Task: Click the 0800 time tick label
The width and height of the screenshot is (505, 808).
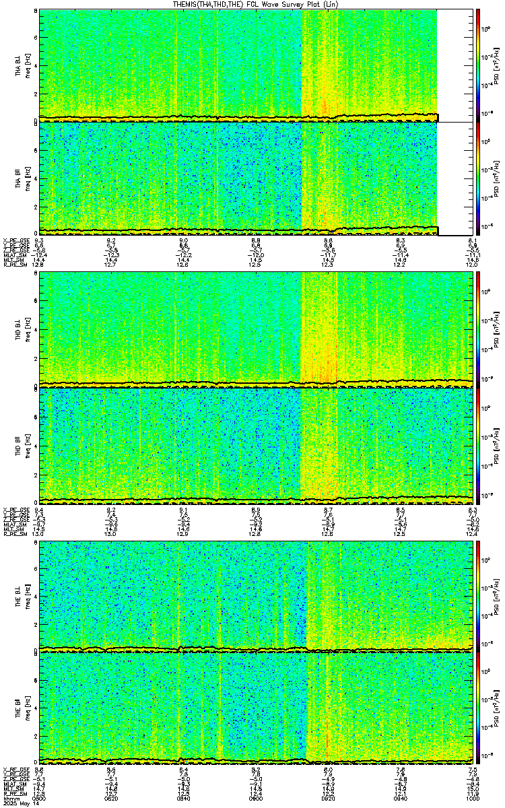Action: click(40, 799)
